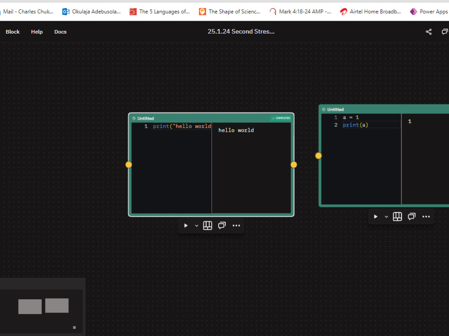This screenshot has height=336, width=449.
Task: Run the a = 1 block
Action: pyautogui.click(x=375, y=216)
